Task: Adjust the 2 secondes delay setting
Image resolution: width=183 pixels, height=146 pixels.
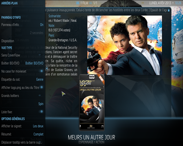Action: point(37,33)
